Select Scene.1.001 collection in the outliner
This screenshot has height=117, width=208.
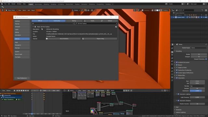click(x=181, y=17)
